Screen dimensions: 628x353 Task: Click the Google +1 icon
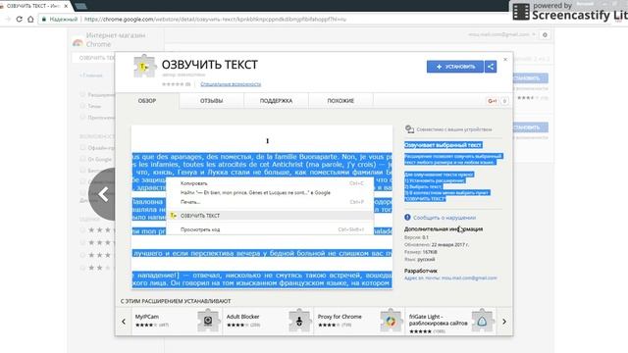pyautogui.click(x=493, y=101)
